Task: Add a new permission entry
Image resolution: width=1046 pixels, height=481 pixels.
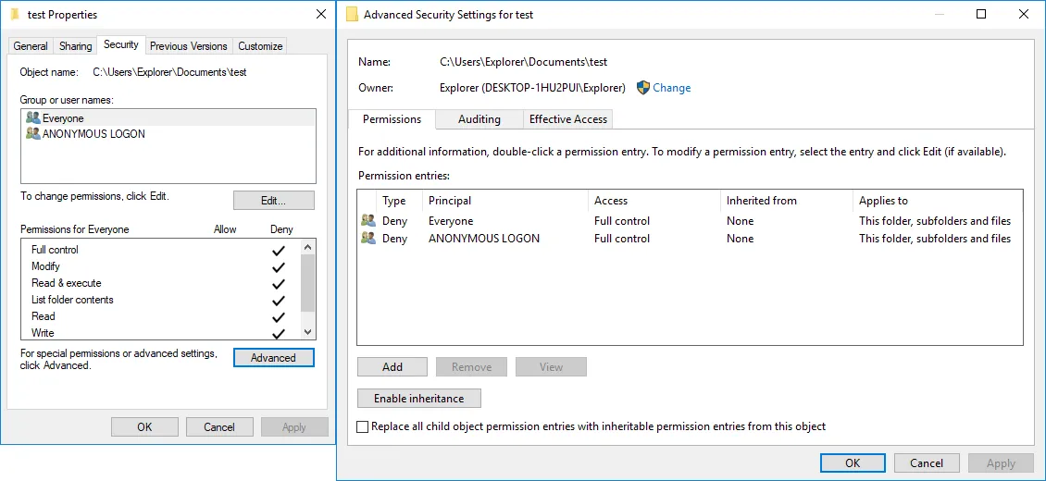Action: [x=392, y=367]
